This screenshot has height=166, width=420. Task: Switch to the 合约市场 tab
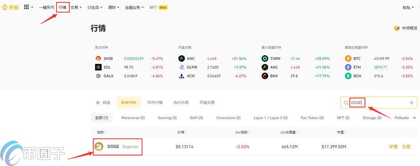click(x=181, y=102)
